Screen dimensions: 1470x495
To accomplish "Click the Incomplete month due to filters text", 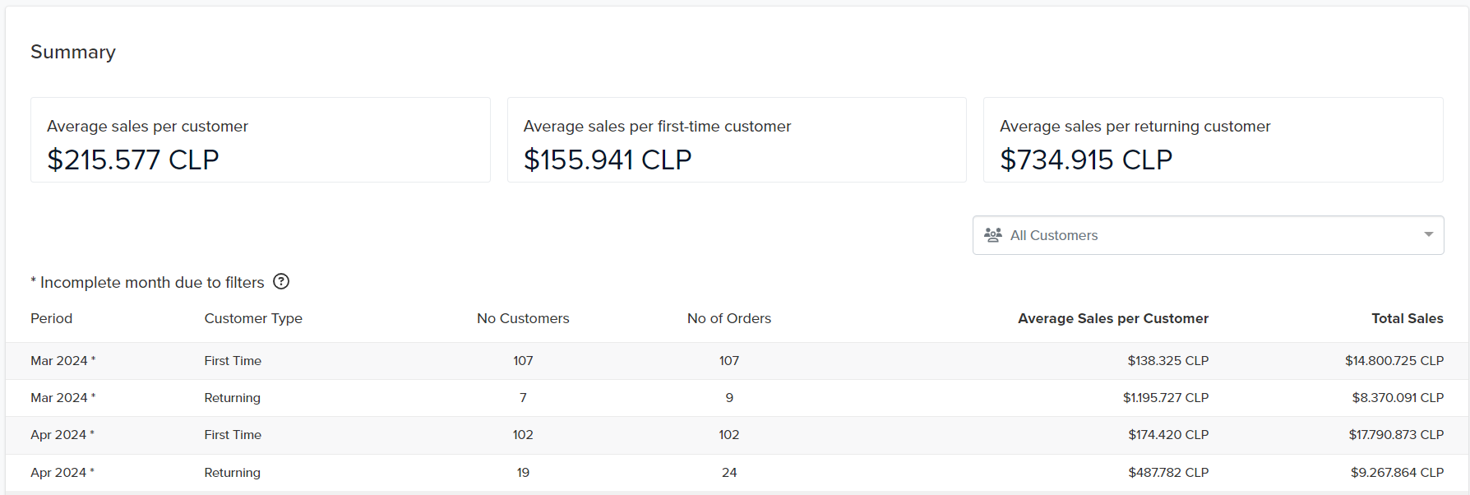I will (x=152, y=283).
